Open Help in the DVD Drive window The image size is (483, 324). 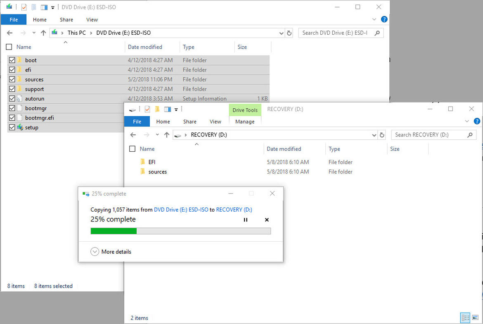(x=384, y=19)
